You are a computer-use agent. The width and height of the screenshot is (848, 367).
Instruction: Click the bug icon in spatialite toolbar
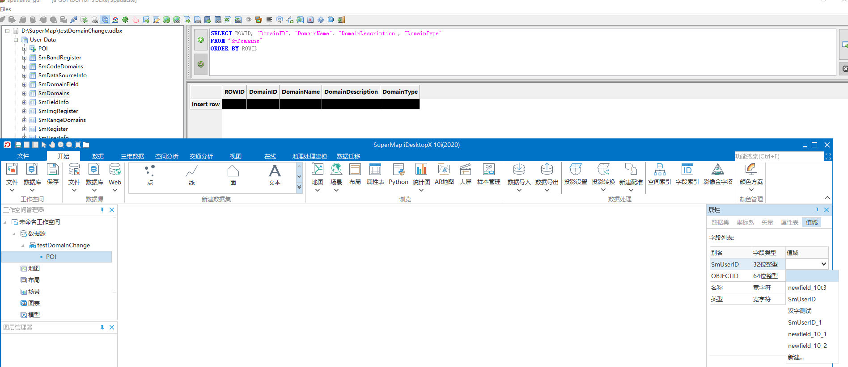click(x=125, y=20)
